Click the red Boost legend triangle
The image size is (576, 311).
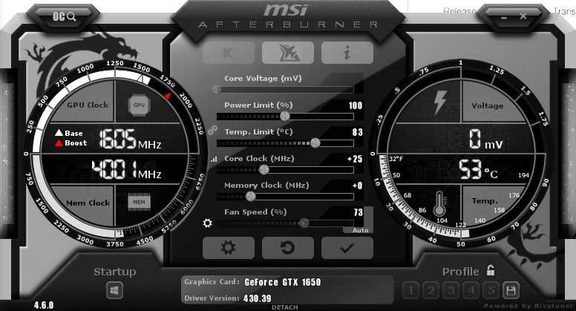(x=59, y=143)
